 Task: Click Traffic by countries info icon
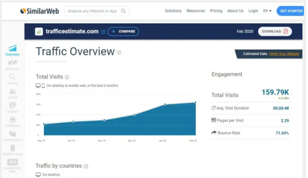click(86, 166)
